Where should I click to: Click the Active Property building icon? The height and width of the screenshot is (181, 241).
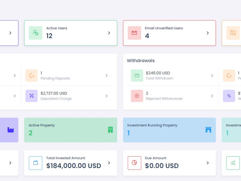110,130
